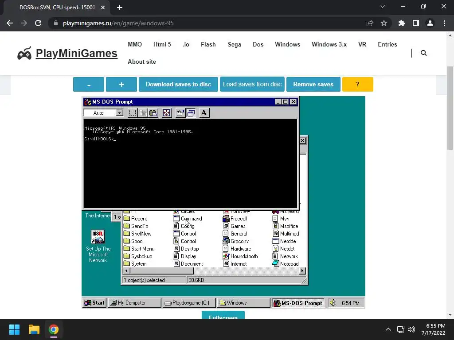The image size is (454, 340).
Task: Click the yellow question mark help button
Action: (x=358, y=85)
